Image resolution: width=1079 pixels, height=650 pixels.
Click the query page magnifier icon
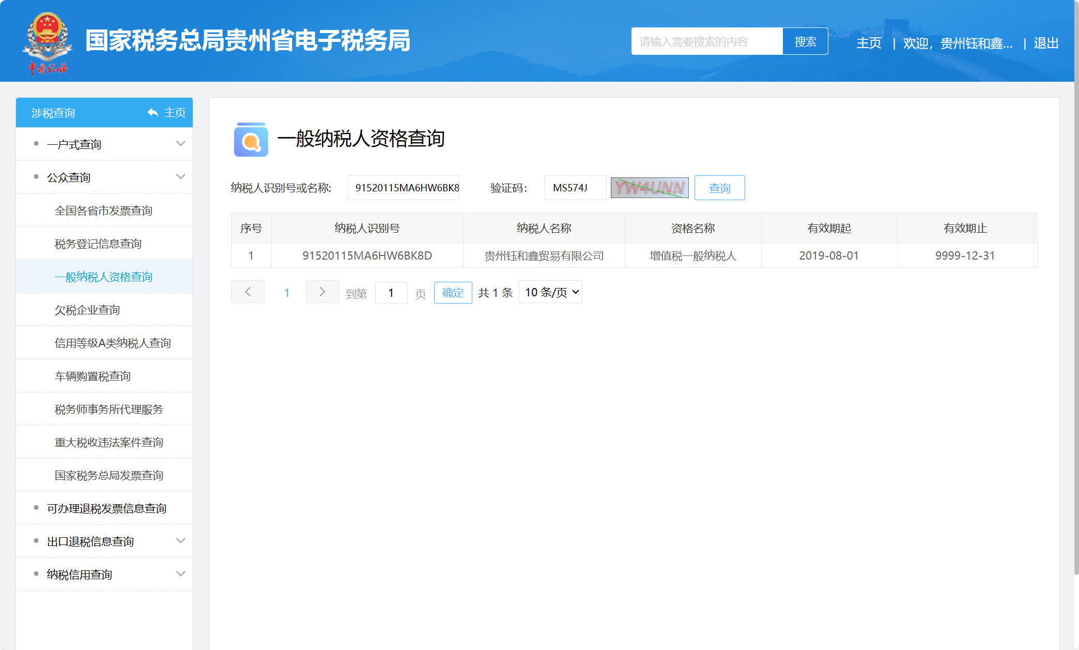(x=251, y=139)
